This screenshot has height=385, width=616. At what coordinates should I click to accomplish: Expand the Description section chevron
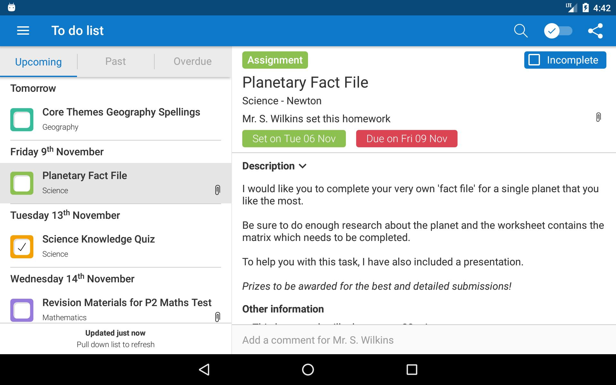(304, 166)
